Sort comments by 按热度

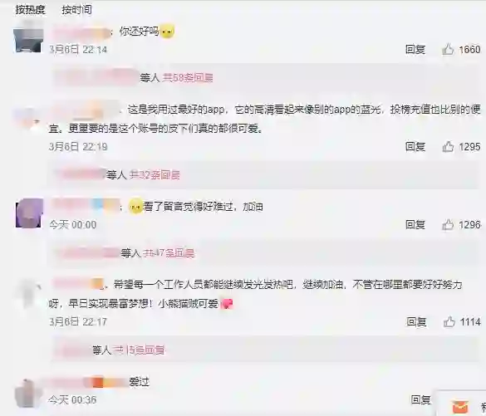coord(30,10)
